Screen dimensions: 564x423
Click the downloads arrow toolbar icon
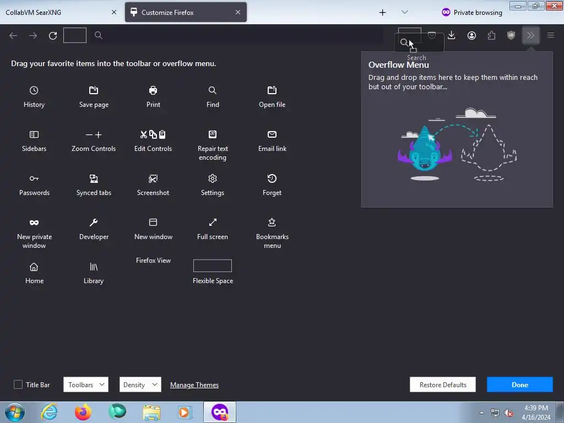pos(452,35)
